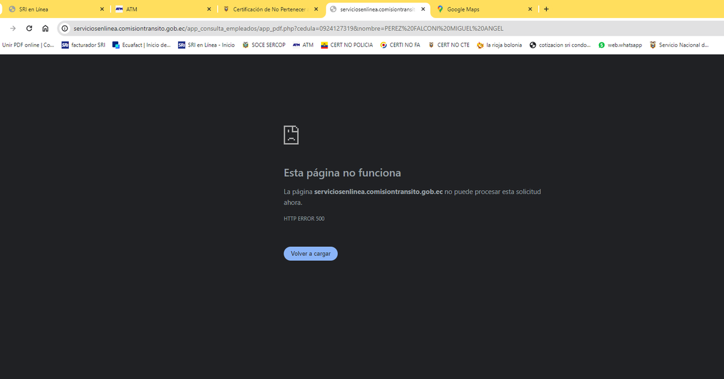Open the CERT NO CTE bookmark
The image size is (724, 379).
tap(448, 45)
